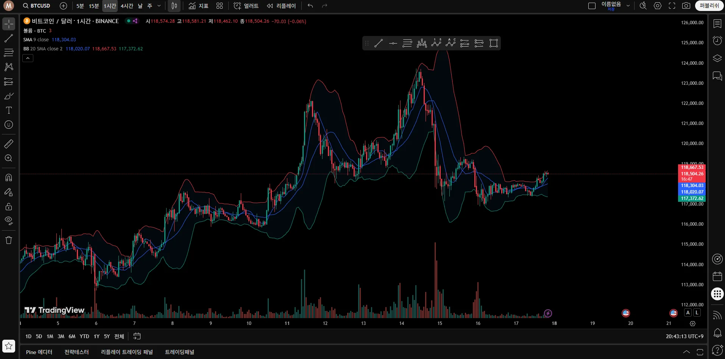The height and width of the screenshot is (359, 725).
Task: Set the date range to 1Y
Action: pos(97,336)
